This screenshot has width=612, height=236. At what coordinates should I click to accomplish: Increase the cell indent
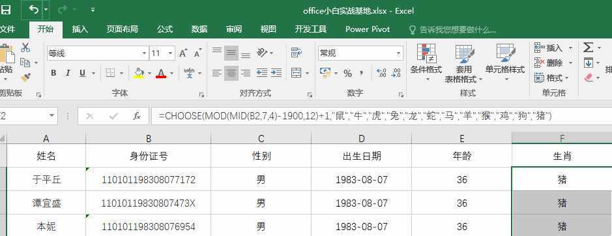276,73
